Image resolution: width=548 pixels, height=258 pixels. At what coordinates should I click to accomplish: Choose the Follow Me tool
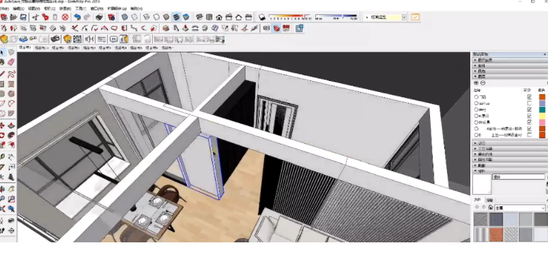[11, 135]
